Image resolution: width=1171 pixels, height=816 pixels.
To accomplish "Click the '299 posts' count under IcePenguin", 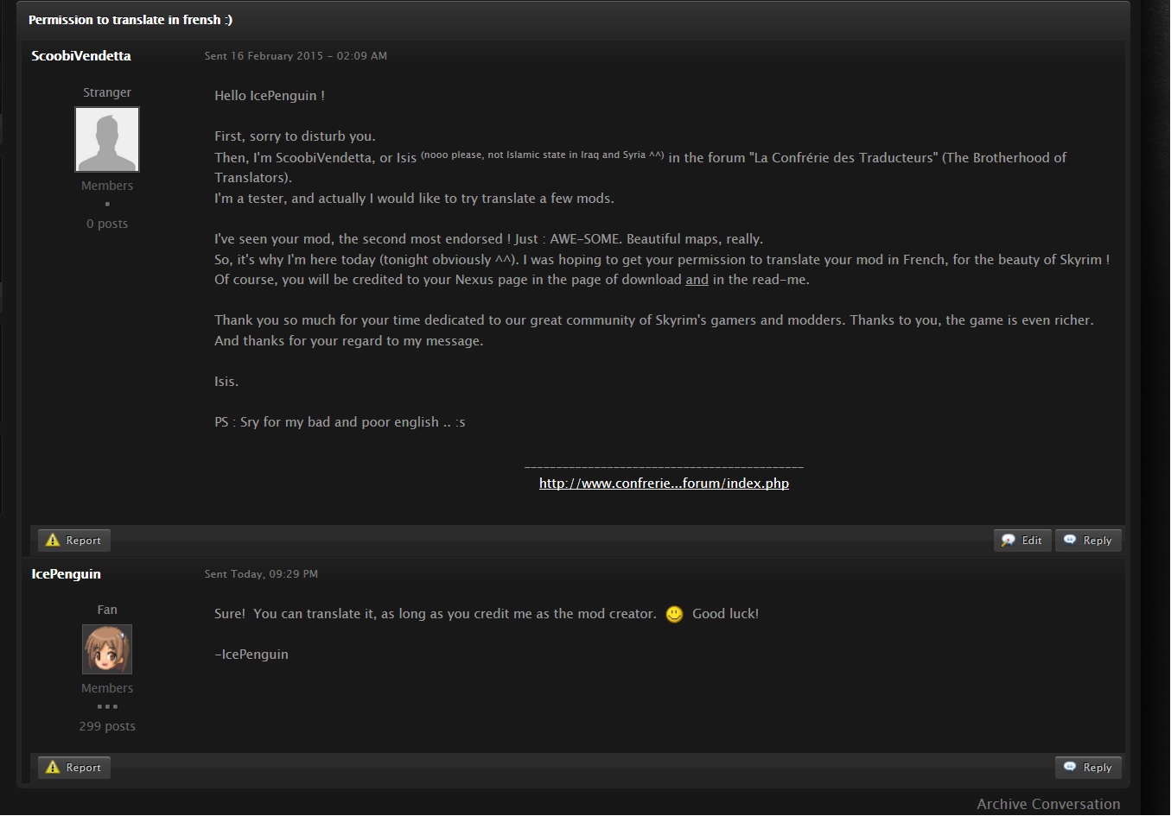I will [x=107, y=726].
